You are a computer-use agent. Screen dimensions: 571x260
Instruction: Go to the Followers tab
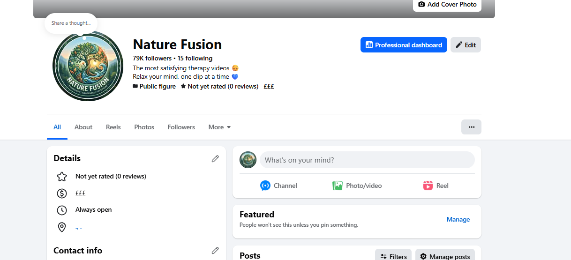181,127
